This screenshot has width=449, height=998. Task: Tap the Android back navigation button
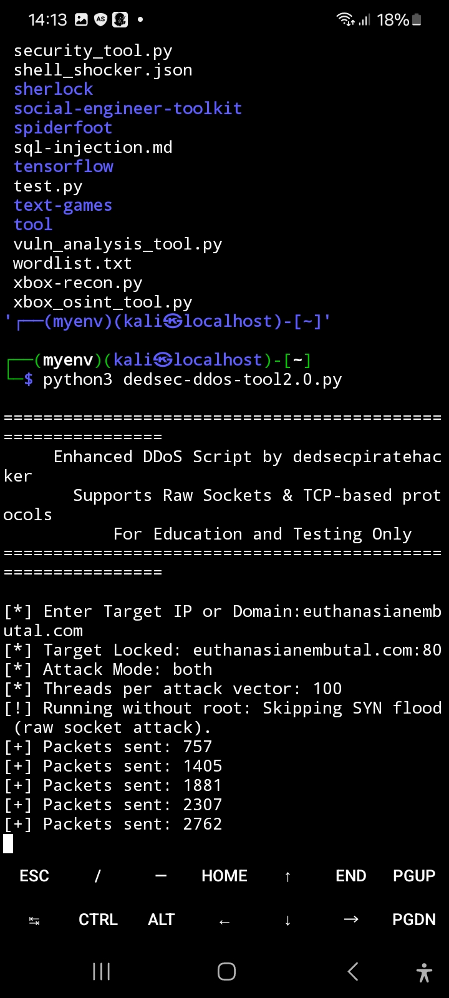point(352,971)
